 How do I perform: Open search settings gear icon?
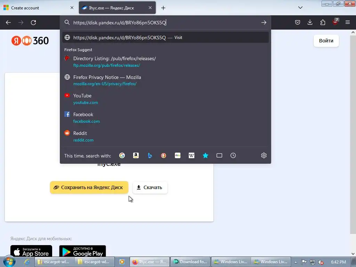click(x=264, y=155)
